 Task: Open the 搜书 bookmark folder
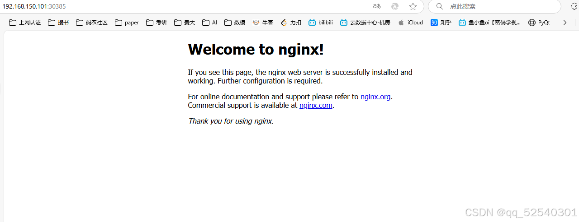click(x=58, y=22)
